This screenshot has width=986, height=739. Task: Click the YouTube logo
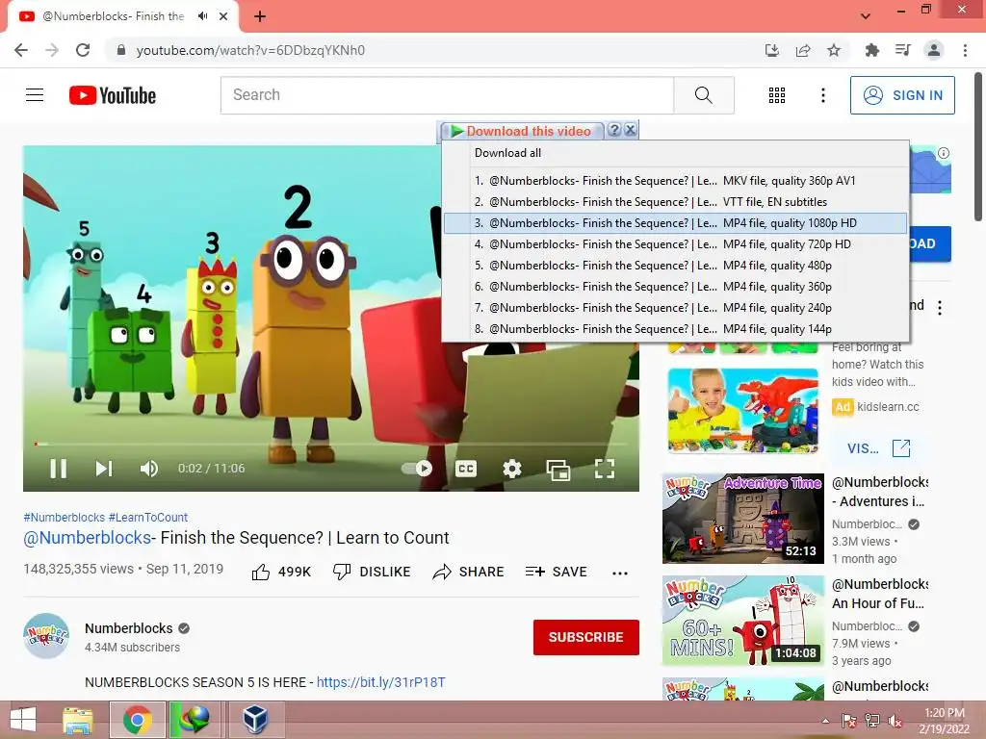pos(113,95)
